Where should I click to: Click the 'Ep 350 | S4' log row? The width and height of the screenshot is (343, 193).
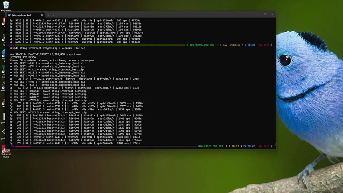point(76,140)
